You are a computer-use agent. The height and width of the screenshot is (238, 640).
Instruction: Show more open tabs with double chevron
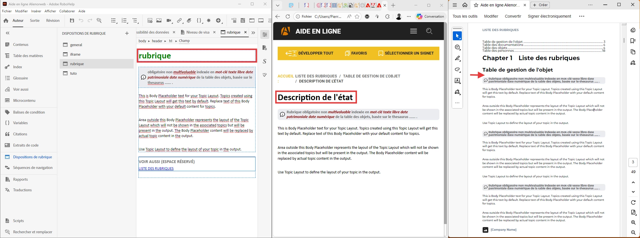tap(253, 33)
